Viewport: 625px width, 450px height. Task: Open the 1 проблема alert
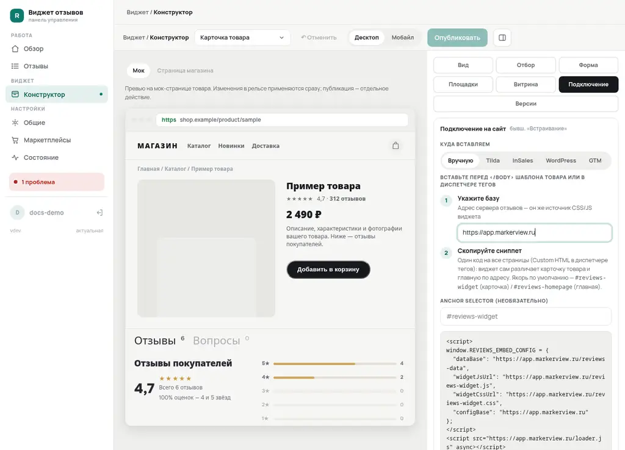57,182
